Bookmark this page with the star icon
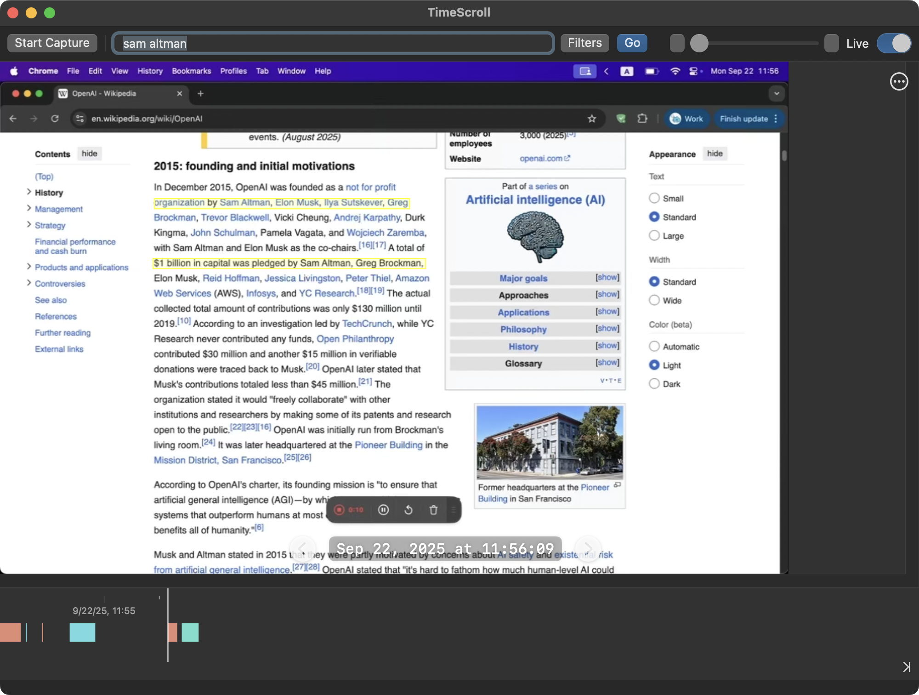The image size is (919, 695). coord(592,119)
